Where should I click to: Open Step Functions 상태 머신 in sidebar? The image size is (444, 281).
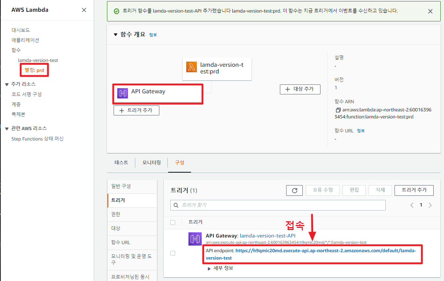click(x=38, y=139)
